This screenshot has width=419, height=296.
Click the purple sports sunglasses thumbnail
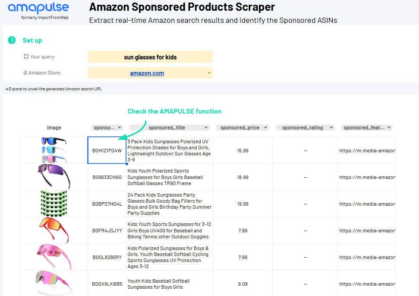click(54, 177)
